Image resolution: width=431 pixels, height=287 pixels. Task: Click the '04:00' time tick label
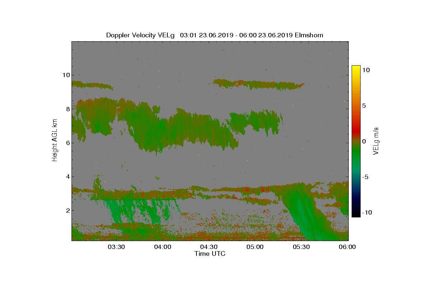162,247
